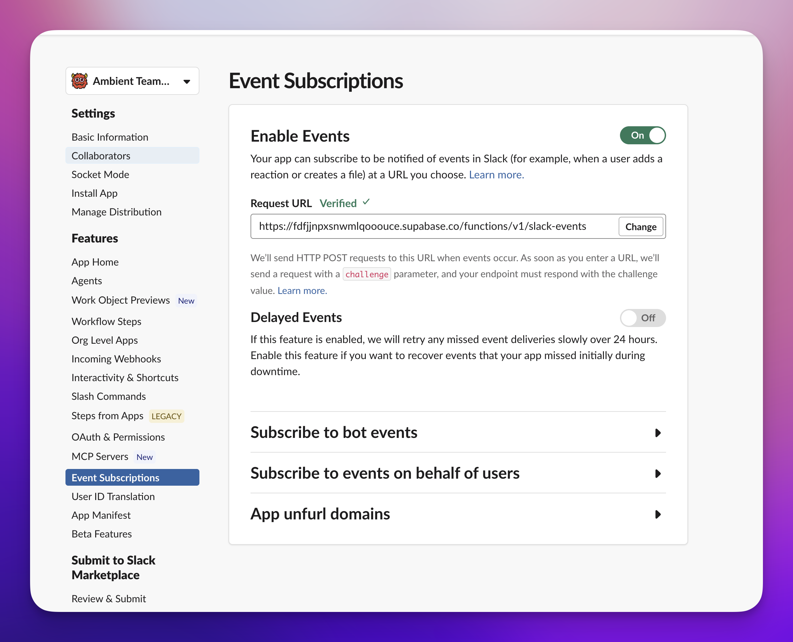The width and height of the screenshot is (793, 642).
Task: Expand the App unfurl domains section
Action: [x=458, y=514]
